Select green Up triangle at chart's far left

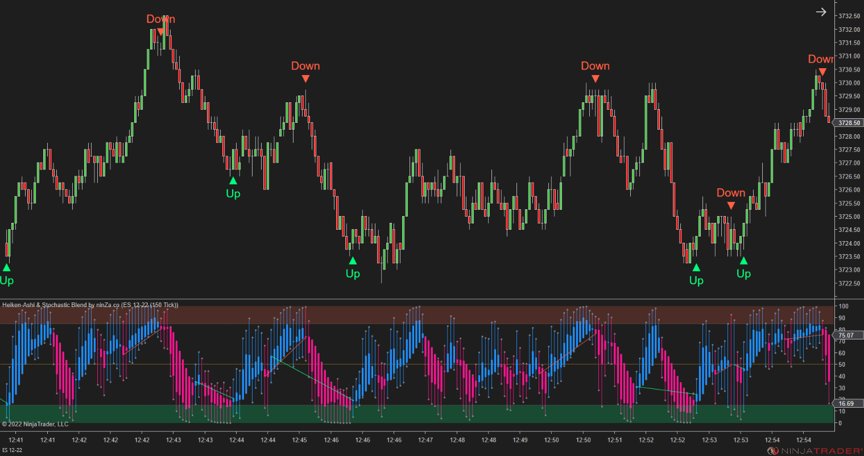click(x=6, y=267)
